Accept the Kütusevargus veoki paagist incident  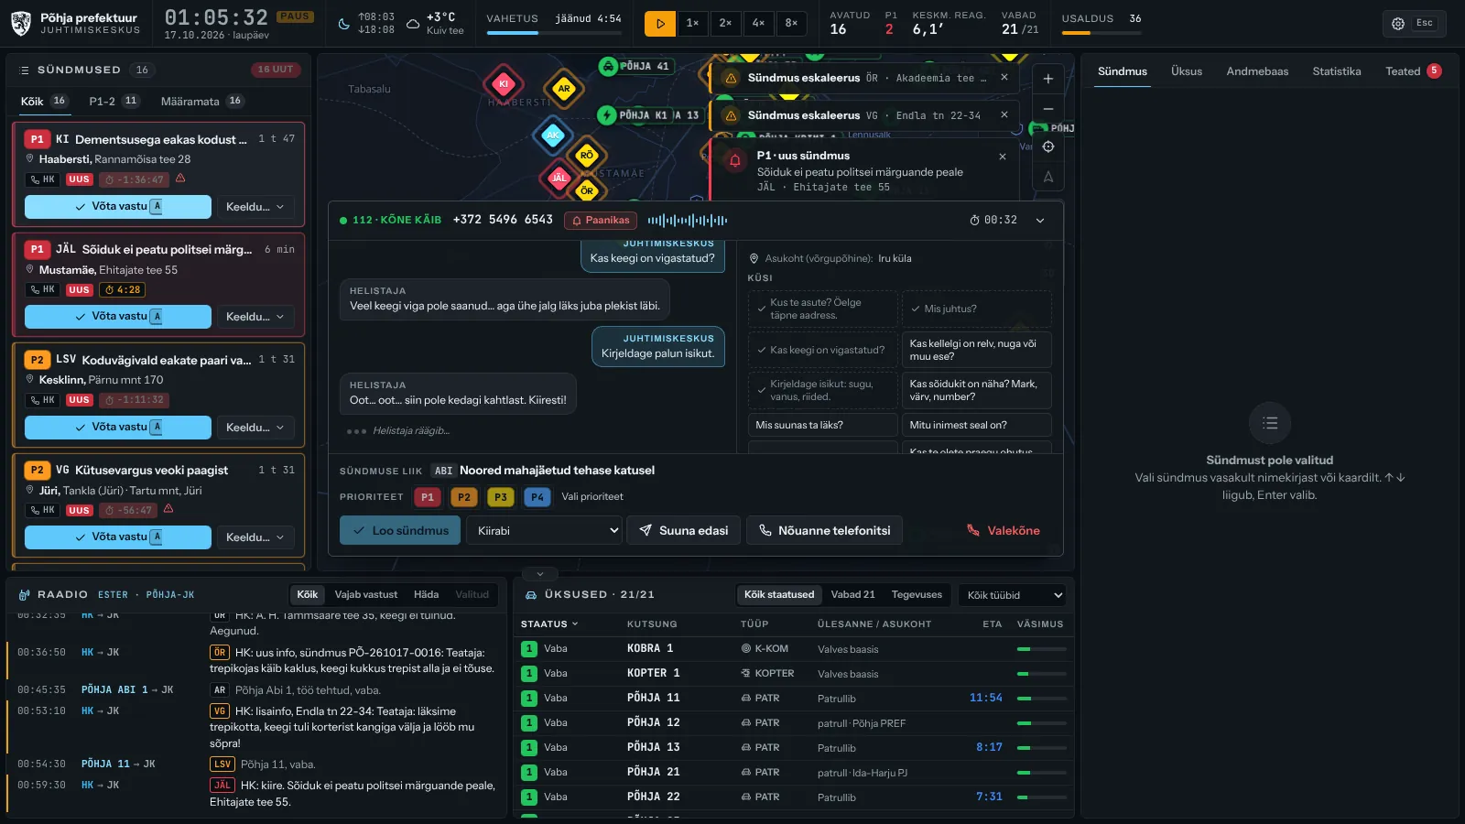(118, 537)
